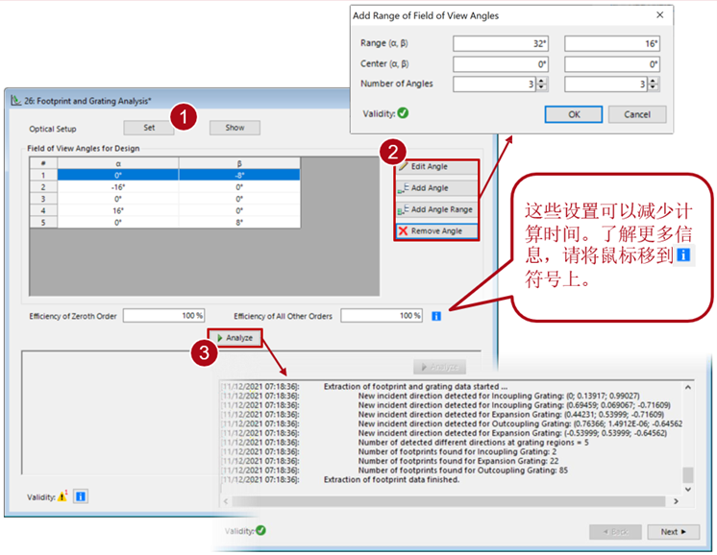Click the Next button
This screenshot has height=555, width=717.
(673, 532)
